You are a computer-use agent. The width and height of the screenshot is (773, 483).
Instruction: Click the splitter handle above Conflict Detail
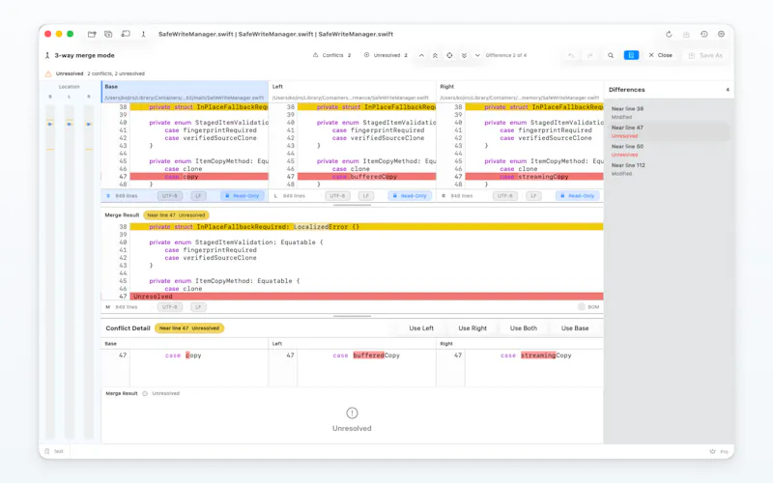[352, 316]
